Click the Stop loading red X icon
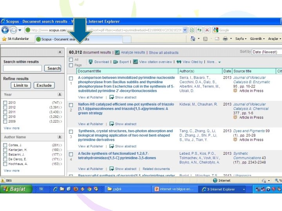Viewport: 282px width, 211px height. (x=207, y=30)
